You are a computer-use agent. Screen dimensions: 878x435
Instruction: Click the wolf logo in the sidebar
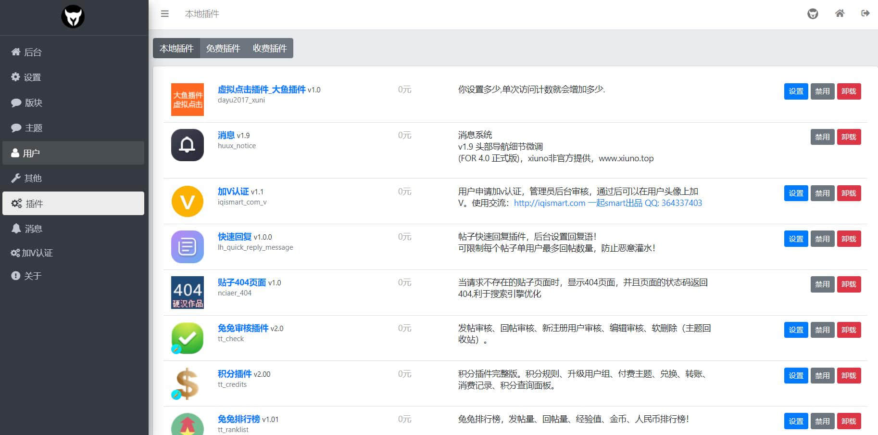pos(73,16)
